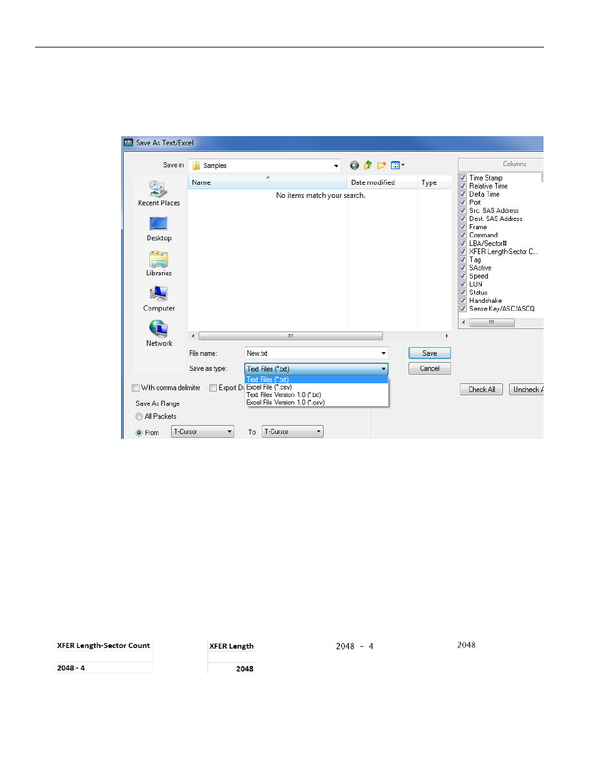The width and height of the screenshot is (596, 771).
Task: Open view menu dropdown arrow
Action: tap(403, 165)
